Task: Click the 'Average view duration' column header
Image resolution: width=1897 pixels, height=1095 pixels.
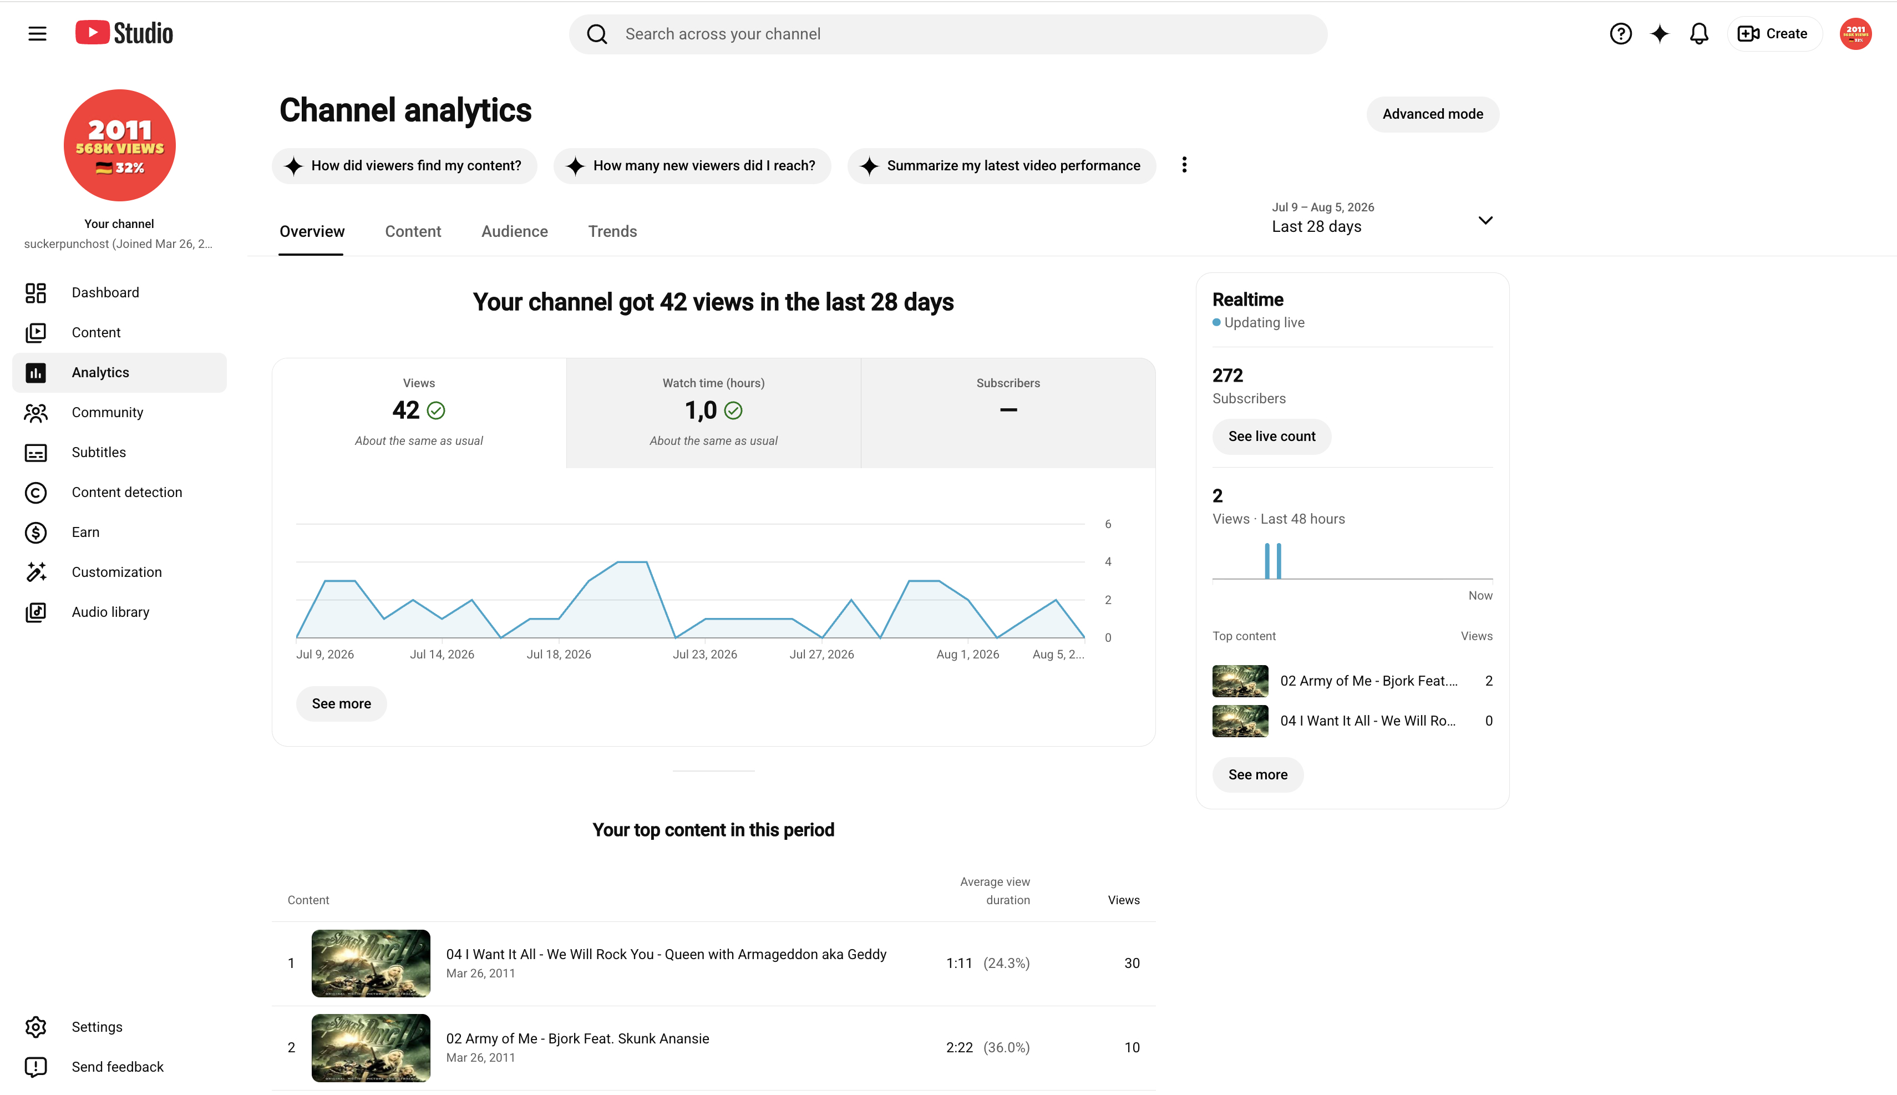Action: [995, 890]
